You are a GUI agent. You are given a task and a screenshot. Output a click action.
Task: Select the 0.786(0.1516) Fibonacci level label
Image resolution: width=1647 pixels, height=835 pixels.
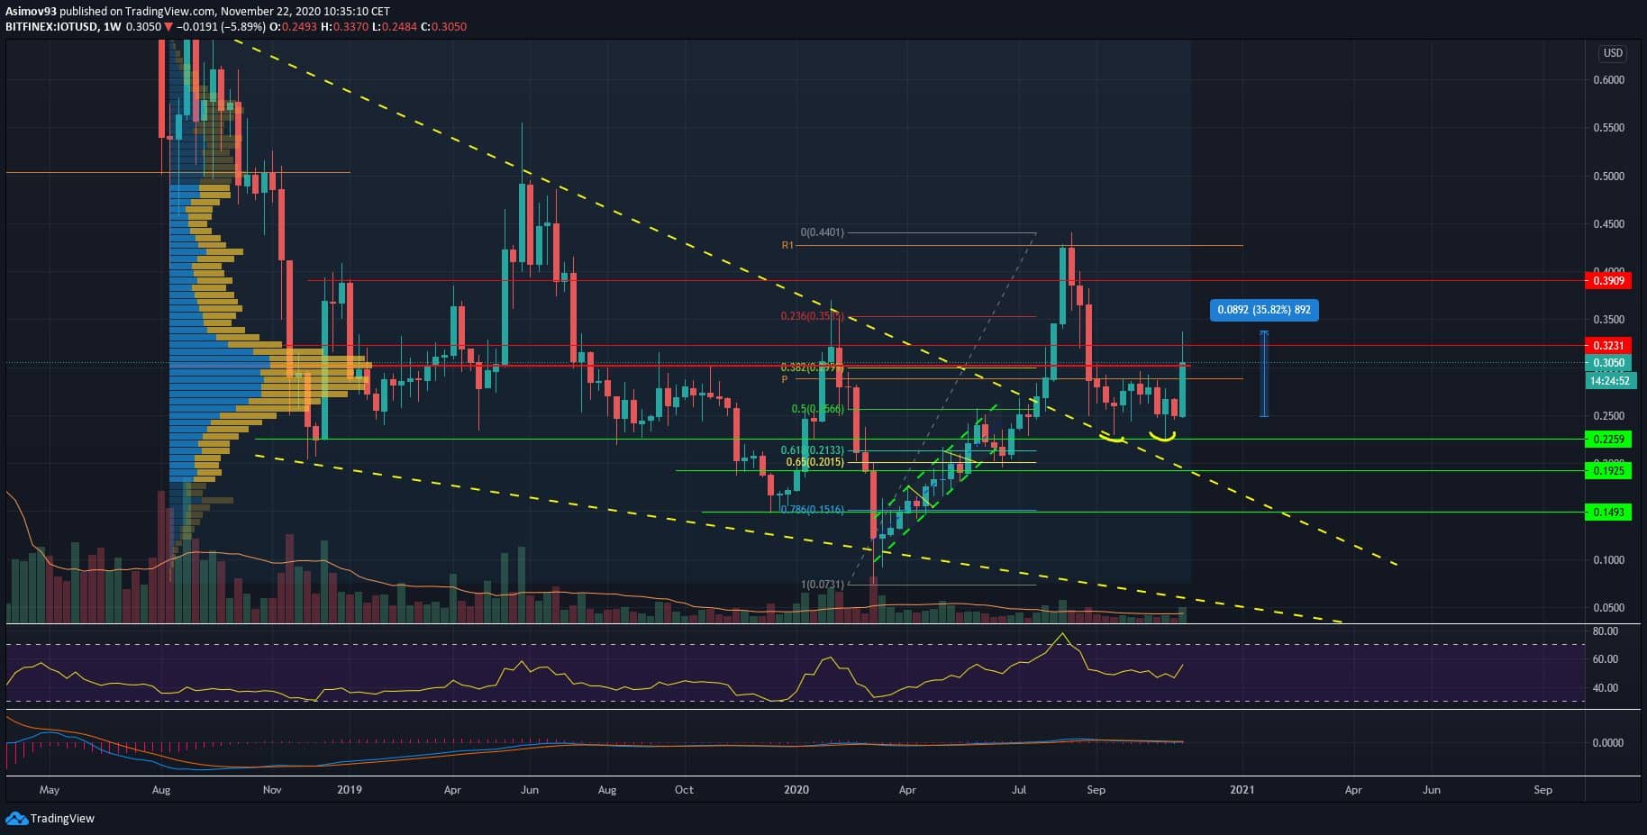[811, 510]
